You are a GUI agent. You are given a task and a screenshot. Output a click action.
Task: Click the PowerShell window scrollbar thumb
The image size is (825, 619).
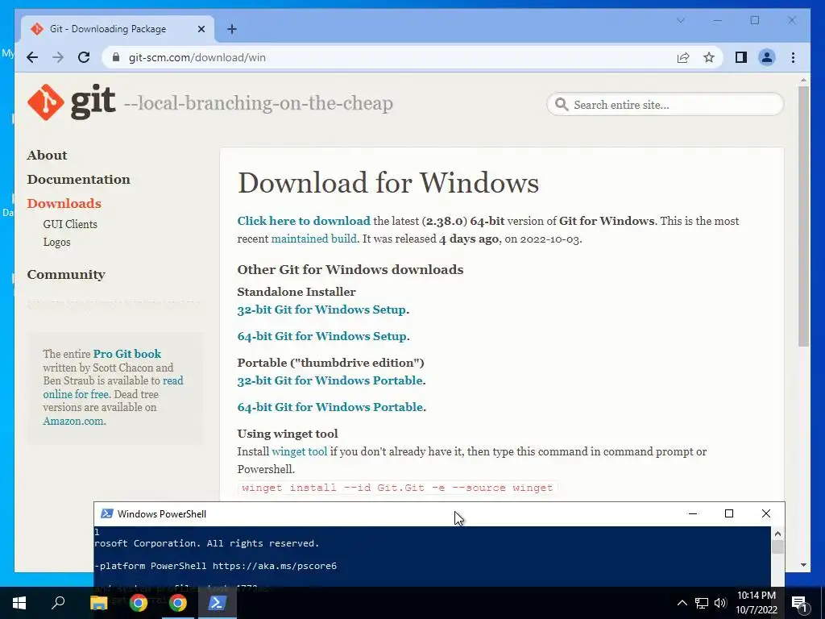coord(777,547)
